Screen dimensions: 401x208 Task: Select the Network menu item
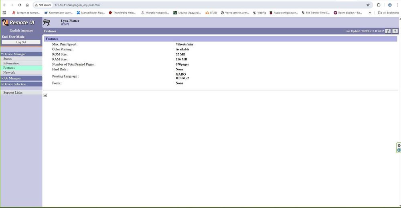click(9, 72)
